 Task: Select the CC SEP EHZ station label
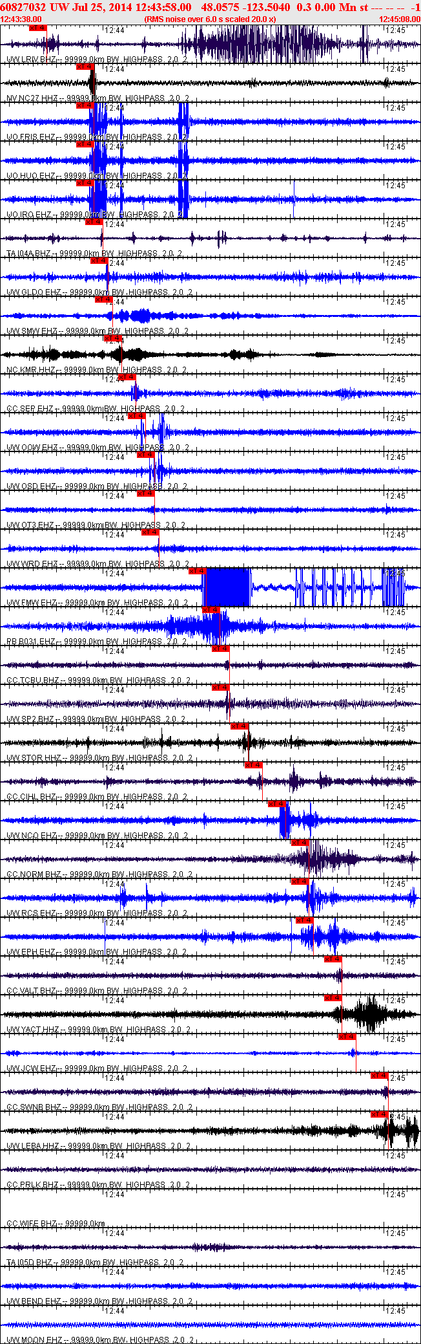30,409
